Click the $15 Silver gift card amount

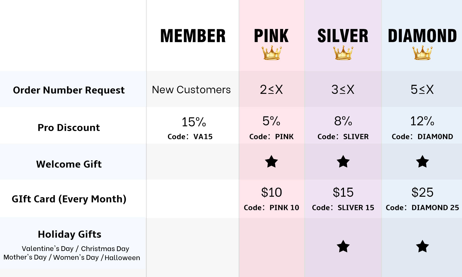(343, 192)
